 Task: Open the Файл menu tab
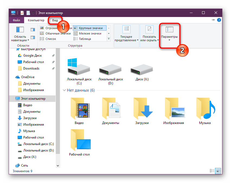click(x=16, y=20)
